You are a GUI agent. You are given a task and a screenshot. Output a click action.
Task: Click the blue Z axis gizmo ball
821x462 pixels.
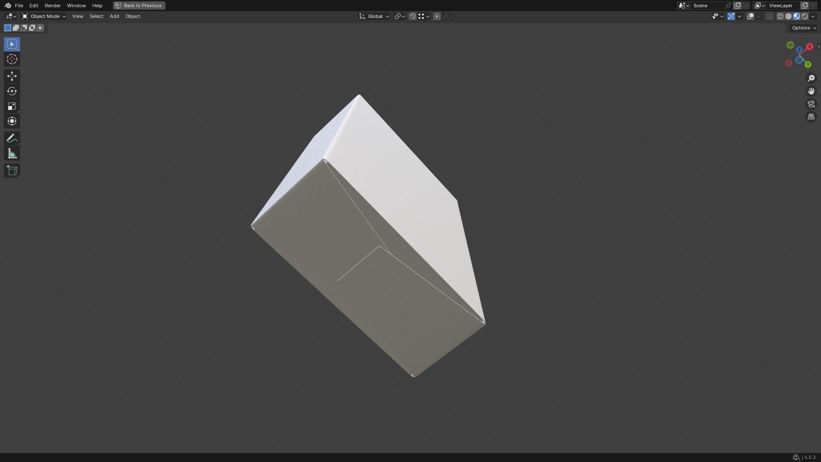click(x=799, y=50)
